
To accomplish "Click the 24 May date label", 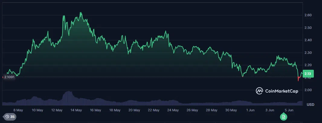I will pos(173,110).
